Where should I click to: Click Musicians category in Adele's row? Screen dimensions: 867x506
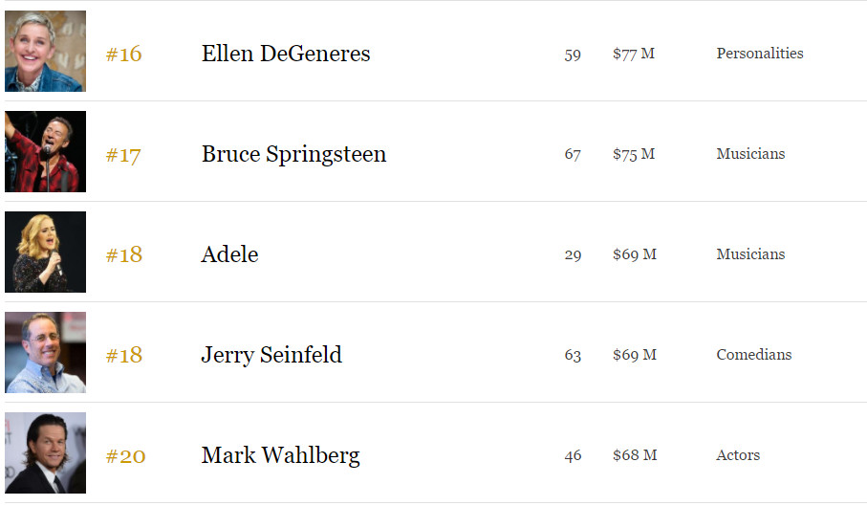[750, 253]
